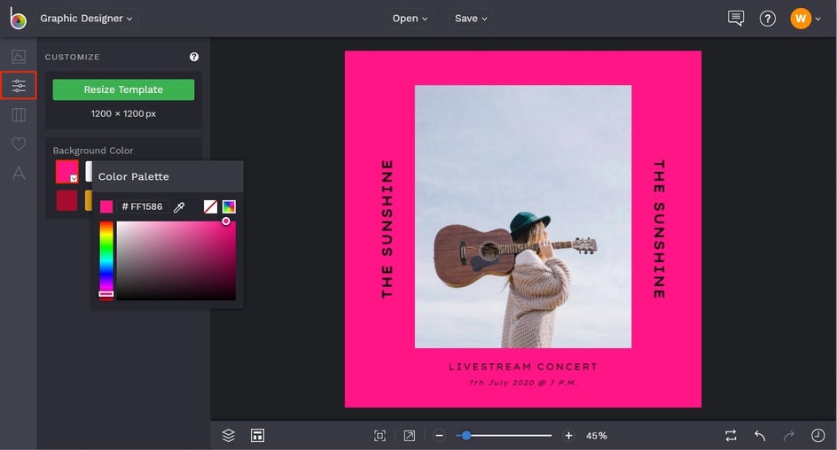This screenshot has width=837, height=450.
Task: Expand the Graphic Designer mode dropdown
Action: tap(86, 18)
